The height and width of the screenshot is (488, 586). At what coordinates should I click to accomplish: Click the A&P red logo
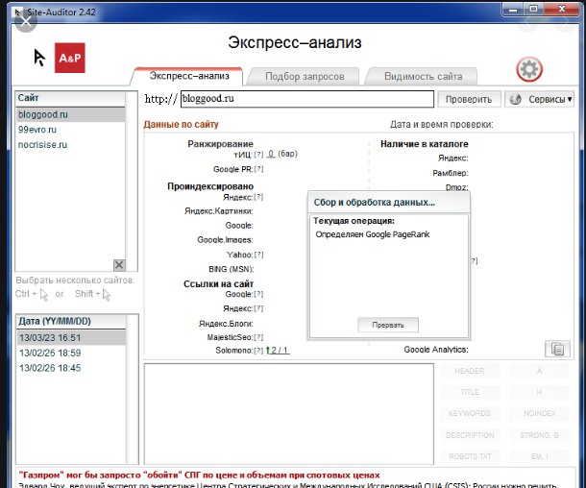click(70, 58)
